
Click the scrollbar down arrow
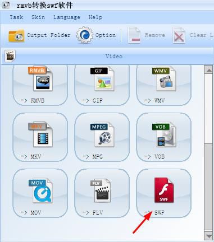tap(209, 236)
